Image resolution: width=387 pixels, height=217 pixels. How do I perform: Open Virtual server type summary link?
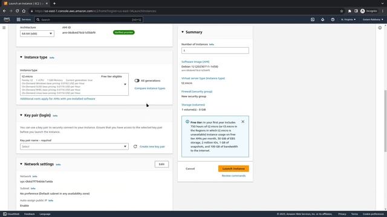coord(203,78)
